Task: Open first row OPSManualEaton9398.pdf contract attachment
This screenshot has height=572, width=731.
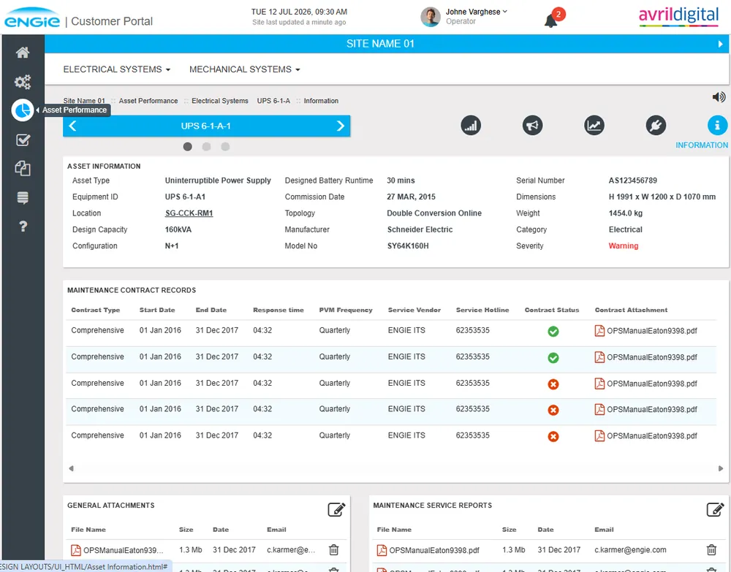Action: (x=645, y=331)
